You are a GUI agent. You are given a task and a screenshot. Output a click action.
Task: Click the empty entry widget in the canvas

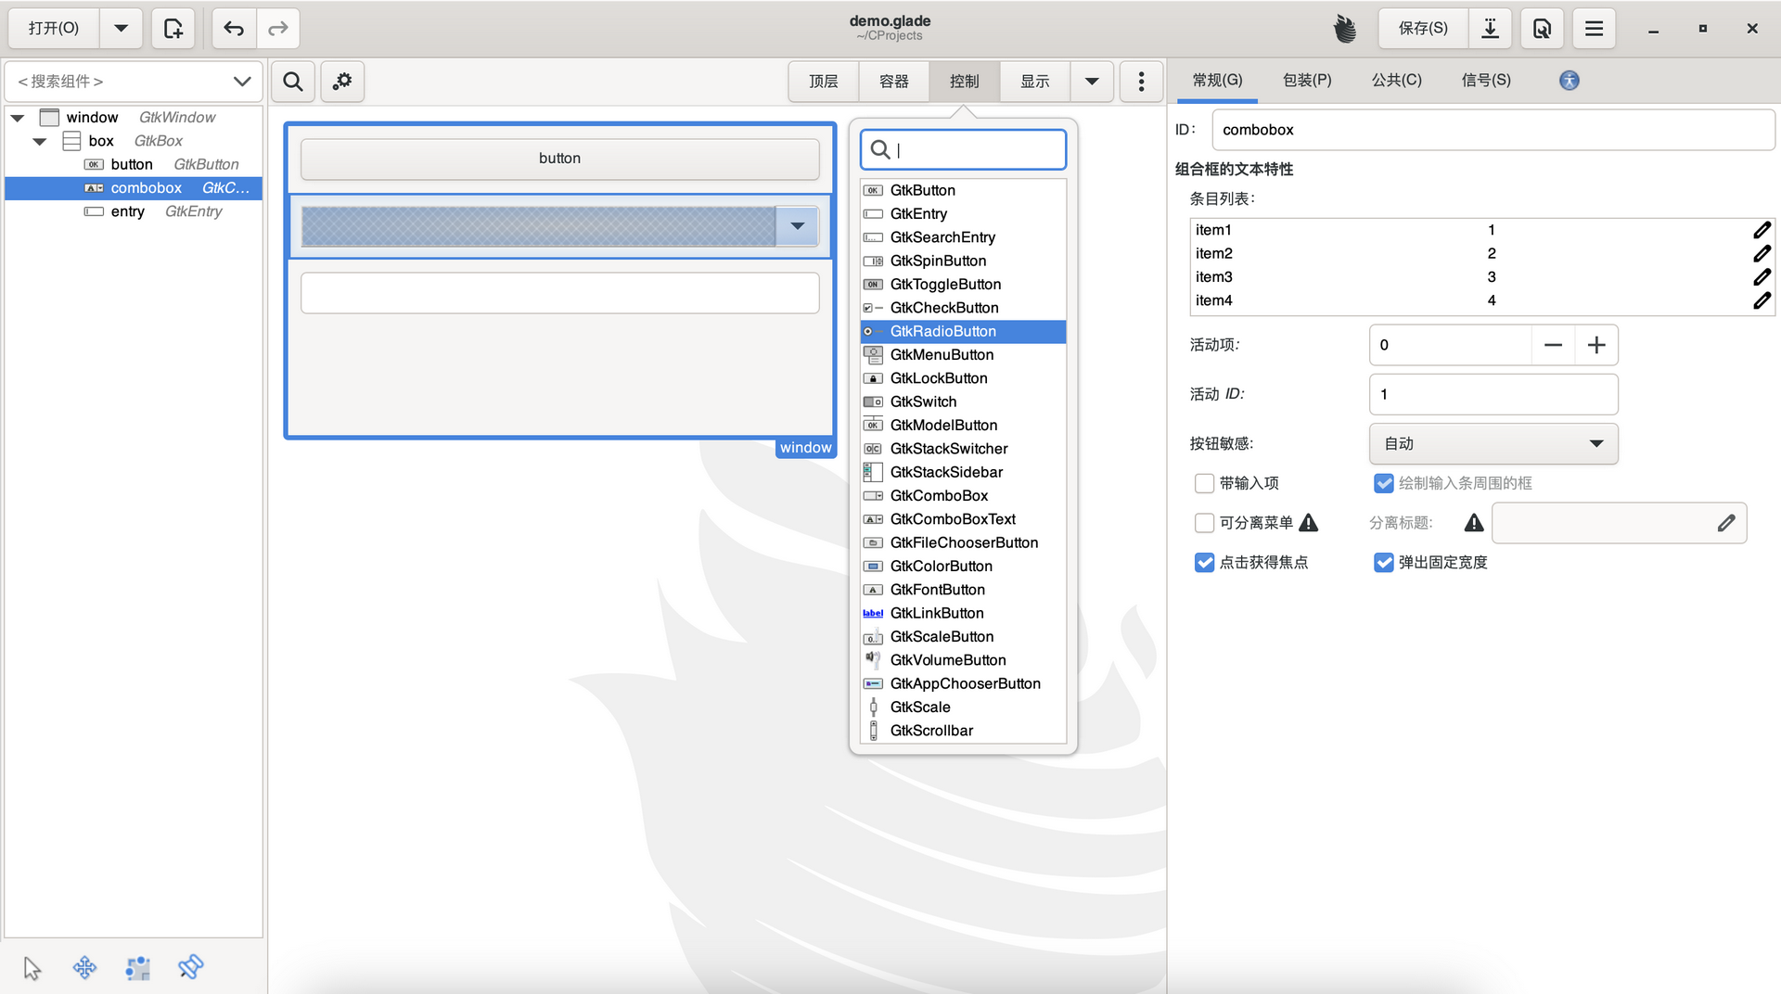point(559,293)
